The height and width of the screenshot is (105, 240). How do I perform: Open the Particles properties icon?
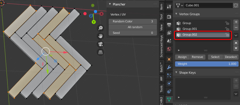(x=169, y=75)
